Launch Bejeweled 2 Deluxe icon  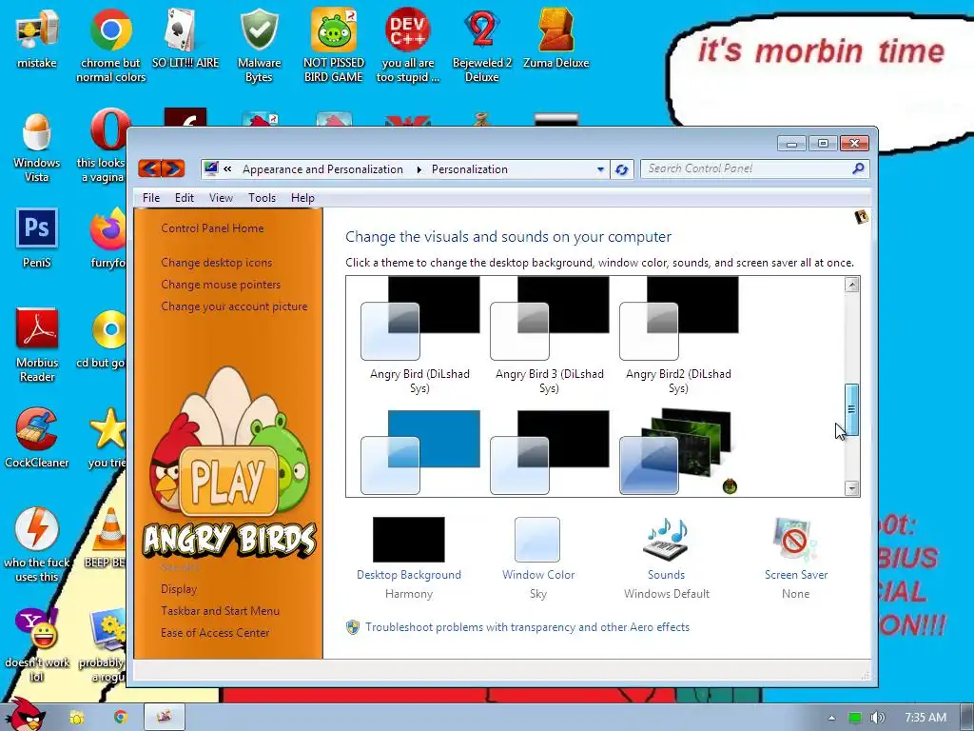(x=482, y=30)
